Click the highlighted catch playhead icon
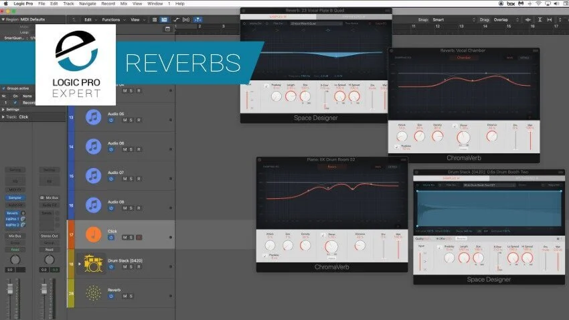Screen dimensions: 569x320 197,19
